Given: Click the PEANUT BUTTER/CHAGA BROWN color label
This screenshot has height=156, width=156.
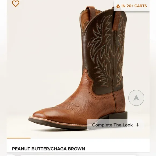Looking at the screenshot, I should click(x=49, y=149).
